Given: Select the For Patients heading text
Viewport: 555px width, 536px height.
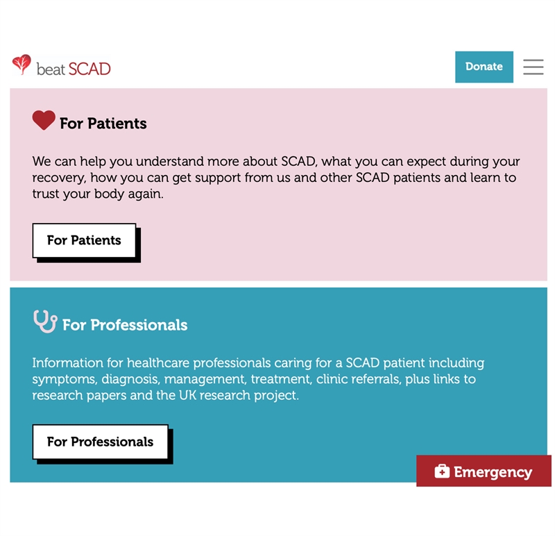Looking at the screenshot, I should click(x=103, y=124).
